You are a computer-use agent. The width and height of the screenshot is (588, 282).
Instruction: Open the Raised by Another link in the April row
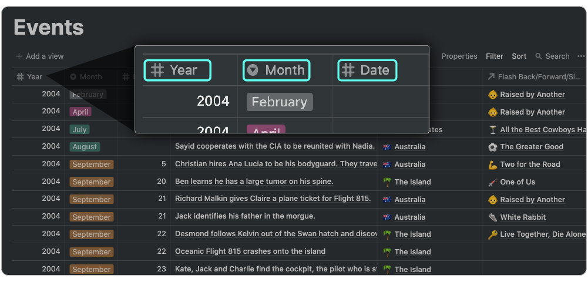(533, 112)
